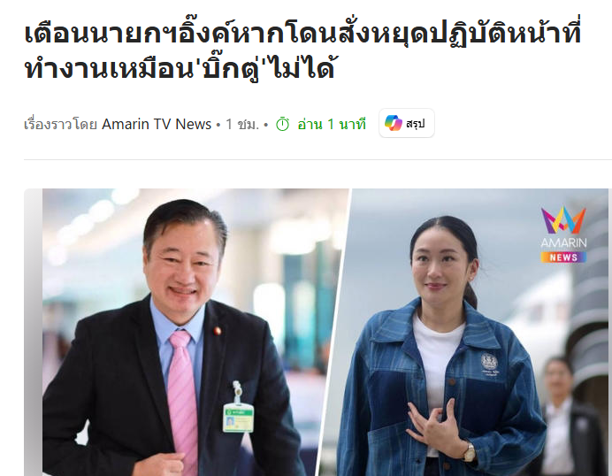612x476 pixels.
Task: Click the red lapel pin on the suit
Action: [x=217, y=331]
